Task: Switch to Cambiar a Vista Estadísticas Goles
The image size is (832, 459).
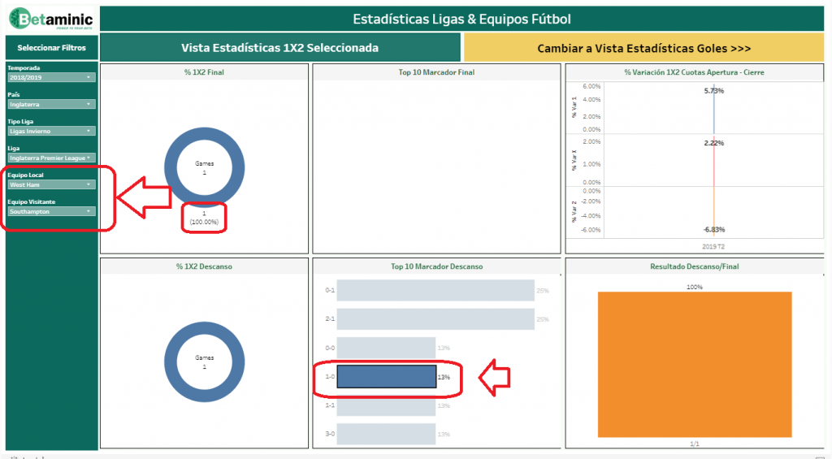Action: click(x=643, y=48)
